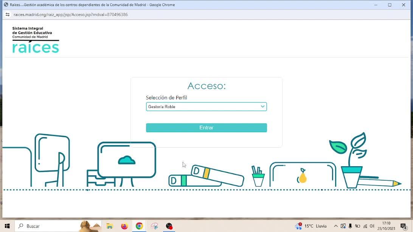Viewport: 413px width, 232px height.
Task: Maximize the Chrome window
Action: pos(390,5)
